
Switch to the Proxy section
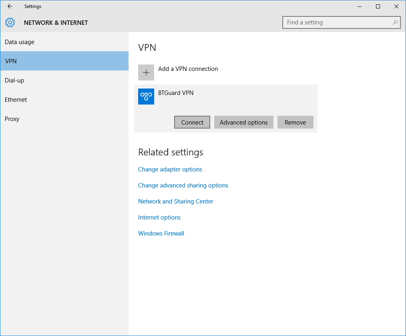tap(12, 119)
